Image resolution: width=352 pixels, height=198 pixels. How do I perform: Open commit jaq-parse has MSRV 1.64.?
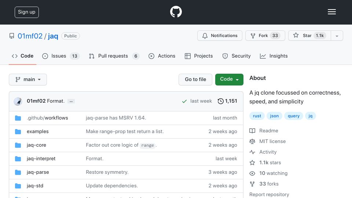coord(116,118)
